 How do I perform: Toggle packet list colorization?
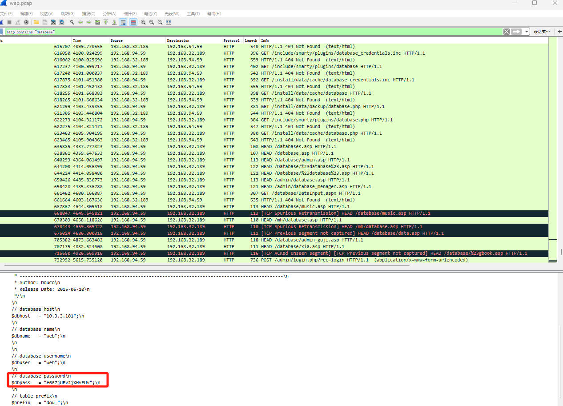[133, 22]
